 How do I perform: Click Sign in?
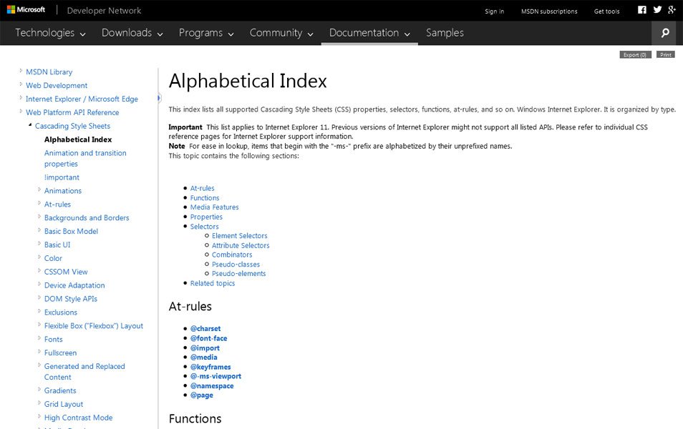pyautogui.click(x=494, y=10)
